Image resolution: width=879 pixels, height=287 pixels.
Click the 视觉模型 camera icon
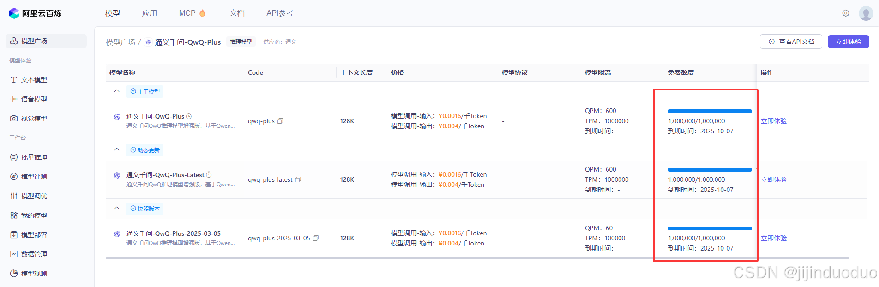click(14, 119)
